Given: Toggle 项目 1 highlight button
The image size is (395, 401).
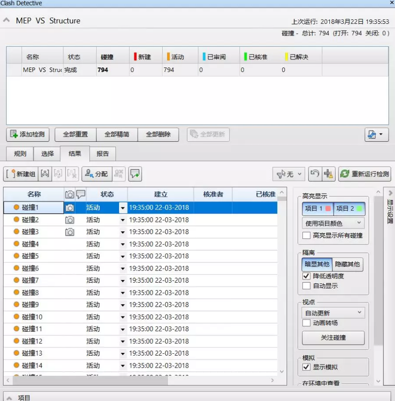Looking at the screenshot, I should pos(318,208).
